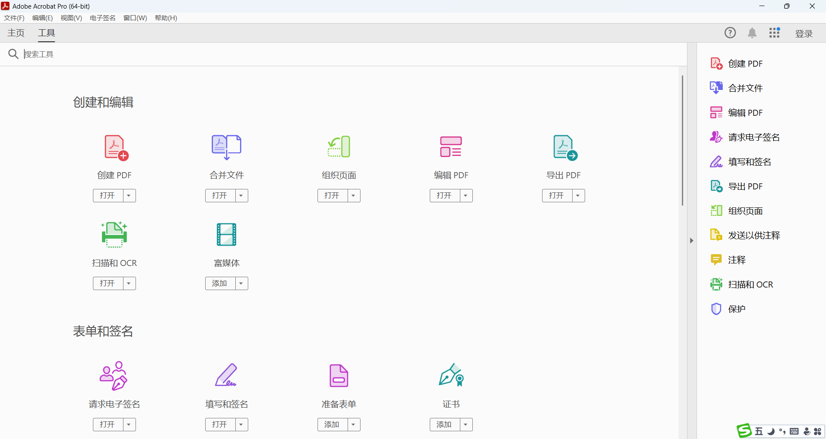Click the 登录 (Sign in) link
826x439 pixels.
tap(804, 34)
